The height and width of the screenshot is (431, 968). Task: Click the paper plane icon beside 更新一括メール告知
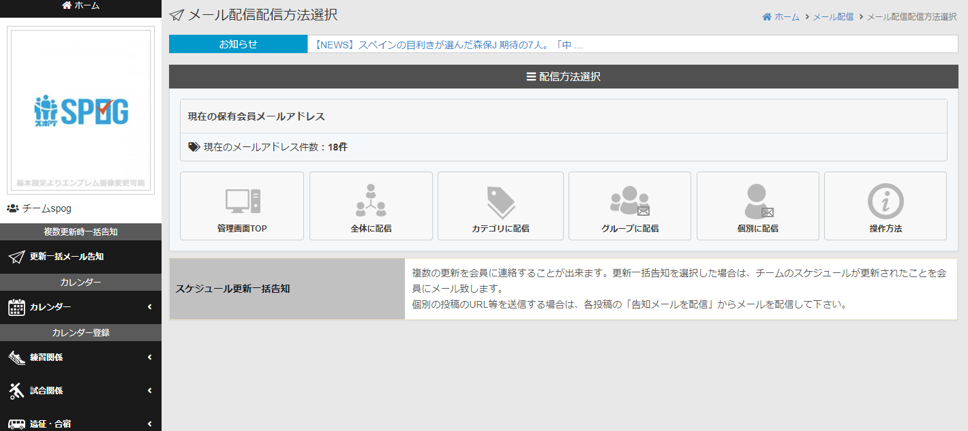(16, 257)
